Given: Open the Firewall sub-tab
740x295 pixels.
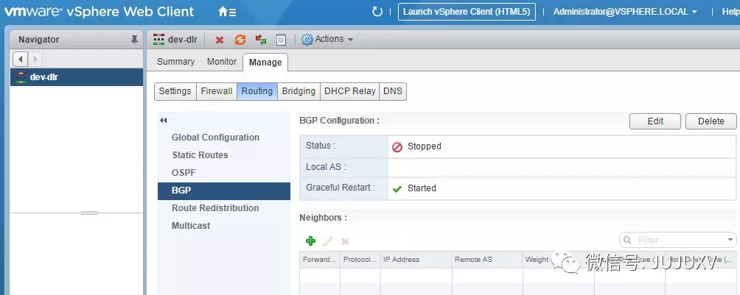Looking at the screenshot, I should [x=217, y=91].
